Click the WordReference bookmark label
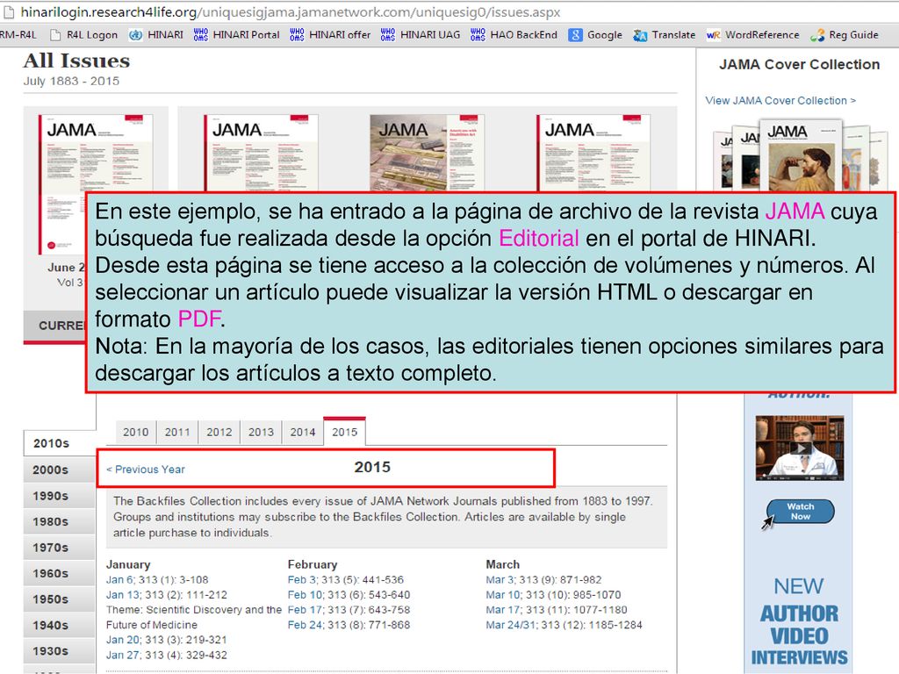 tap(762, 35)
